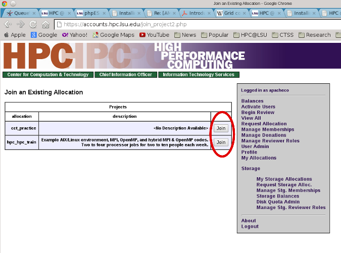This screenshot has width=341, height=253.
Task: Click the Chrome logo in title bar
Action: [5, 4]
